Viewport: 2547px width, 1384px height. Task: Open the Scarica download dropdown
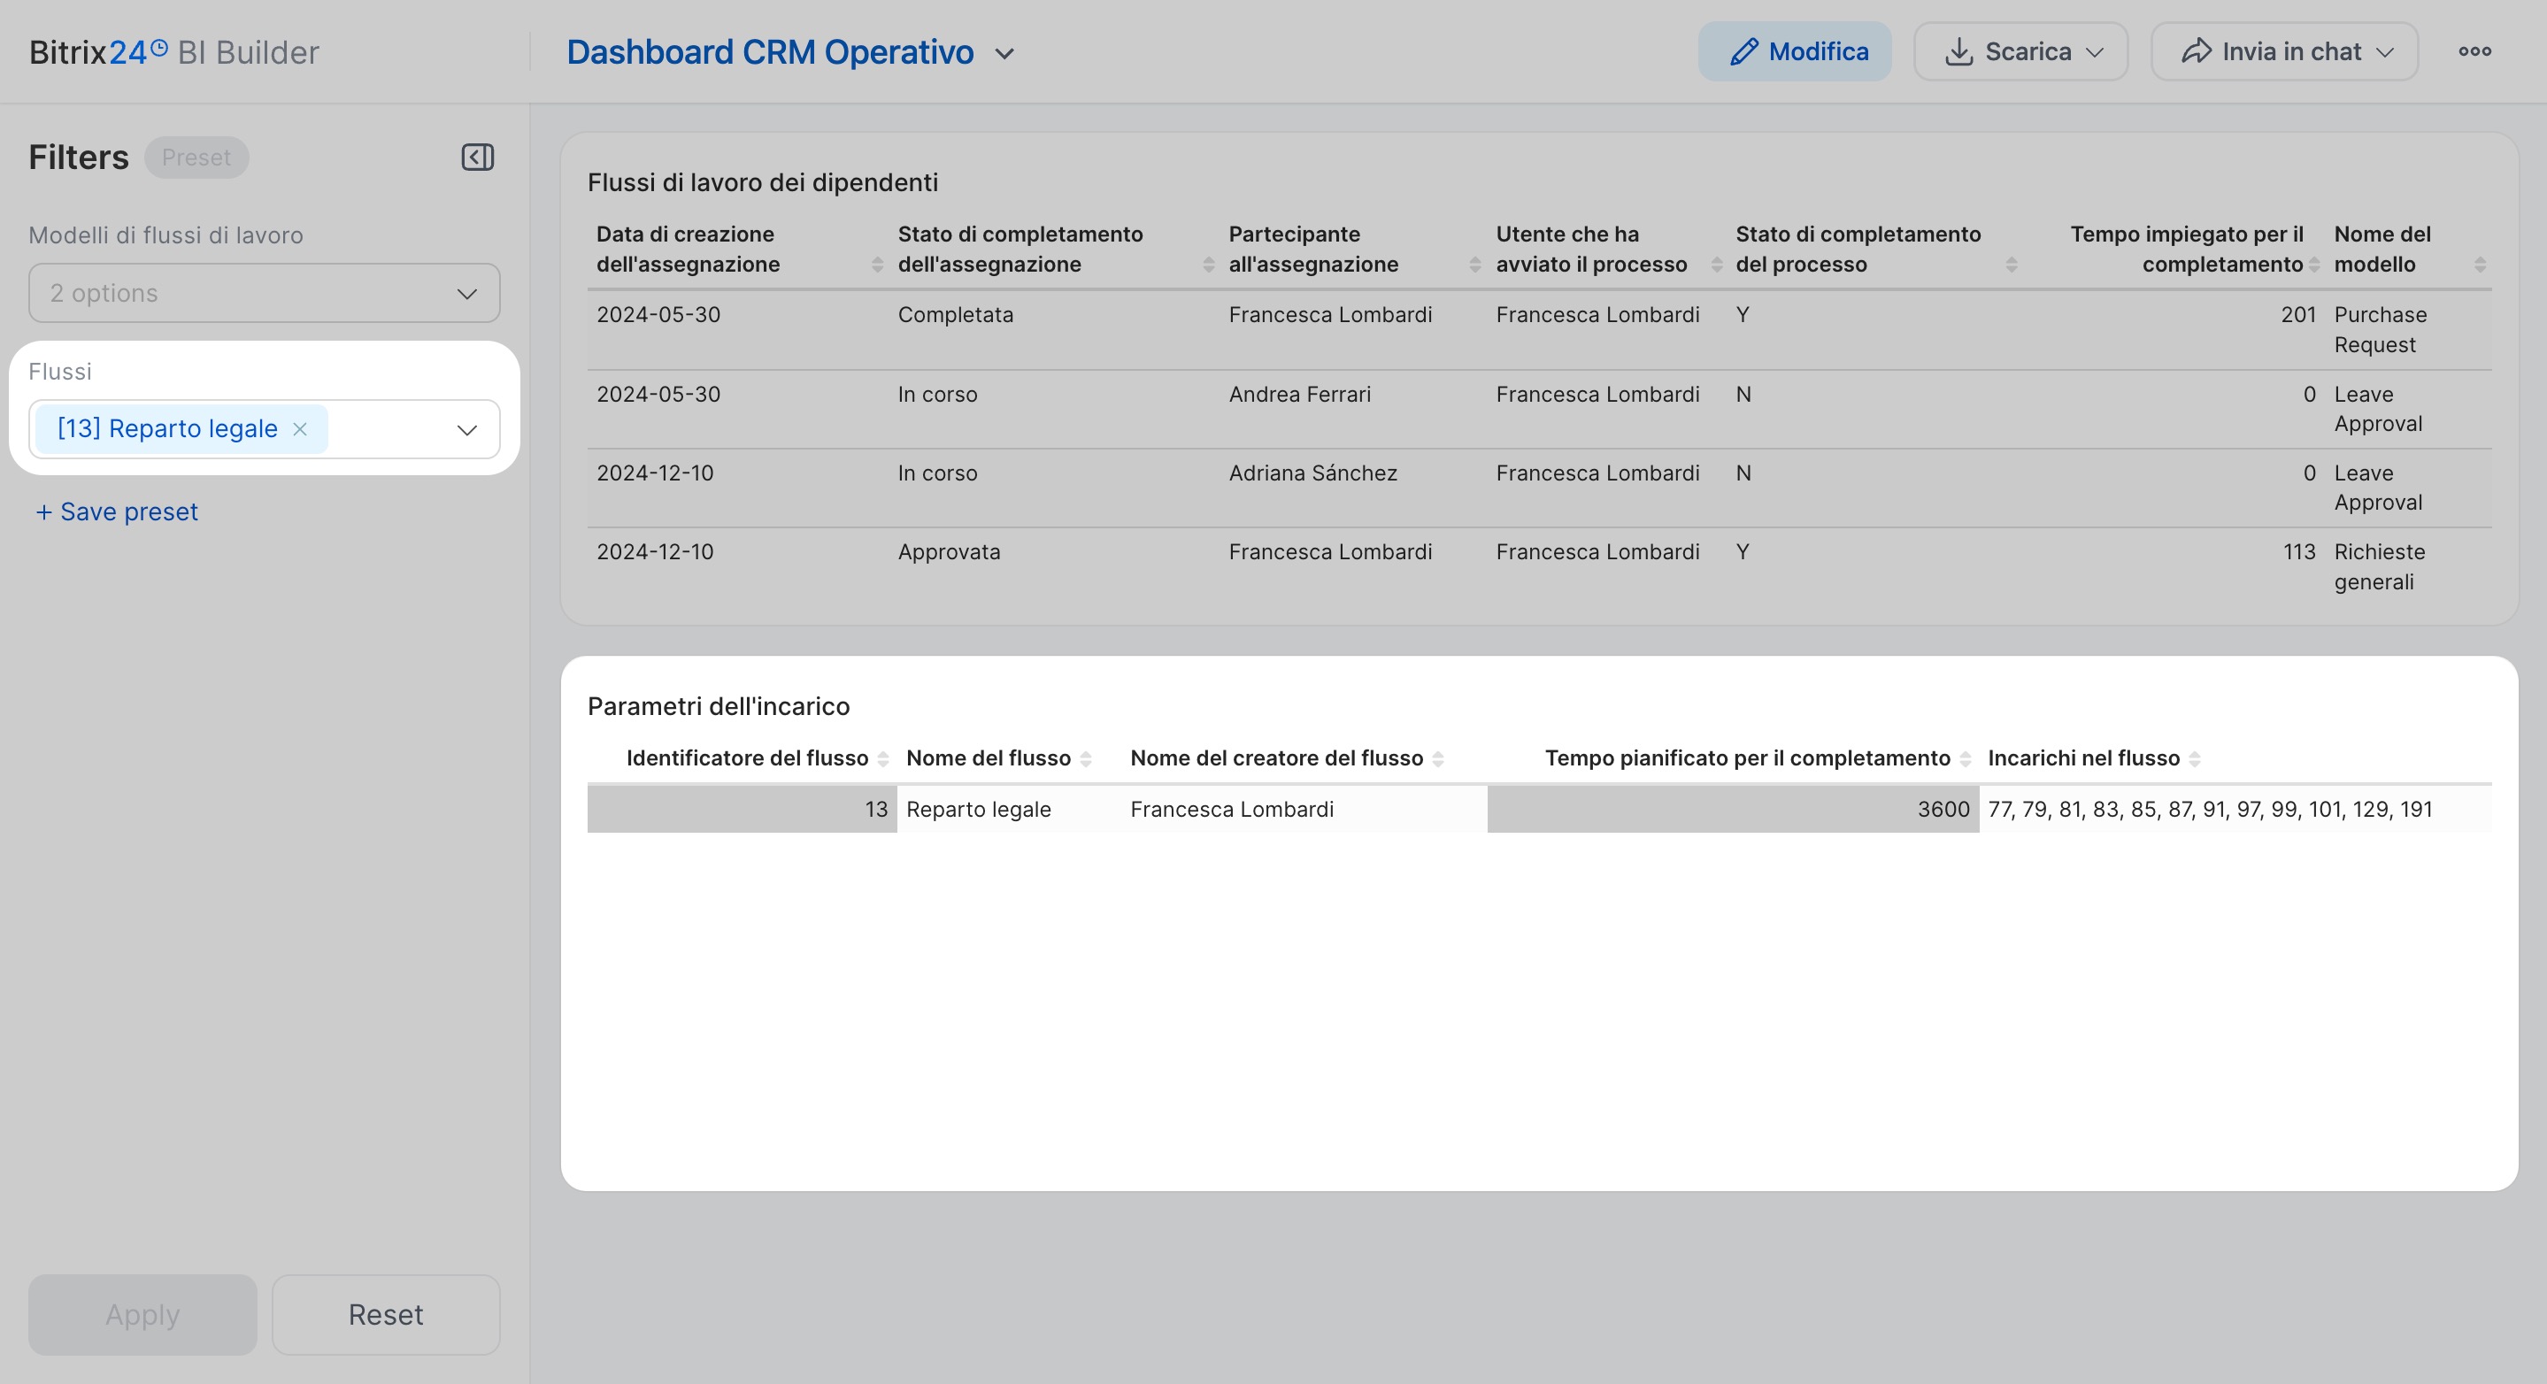click(2020, 51)
